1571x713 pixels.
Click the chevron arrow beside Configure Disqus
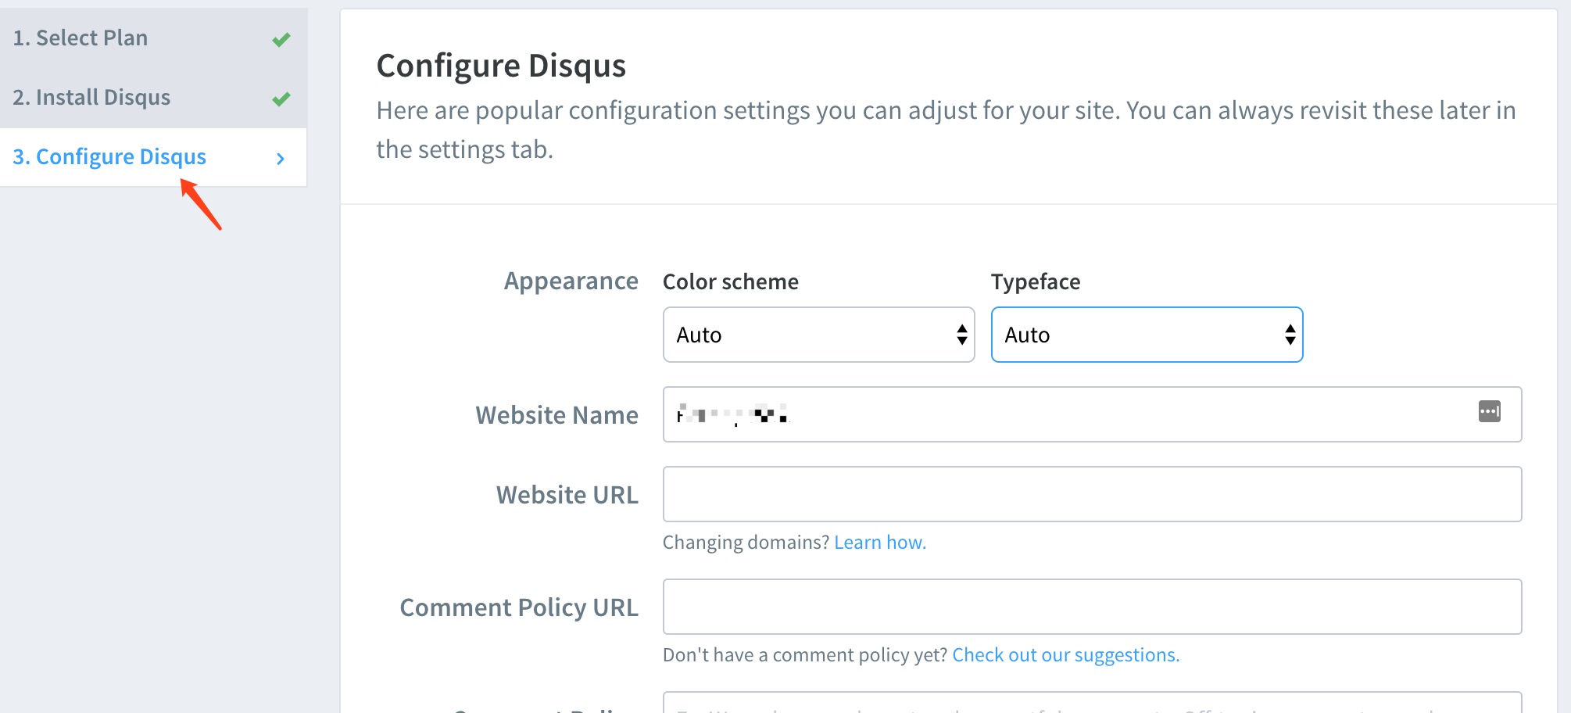point(281,159)
